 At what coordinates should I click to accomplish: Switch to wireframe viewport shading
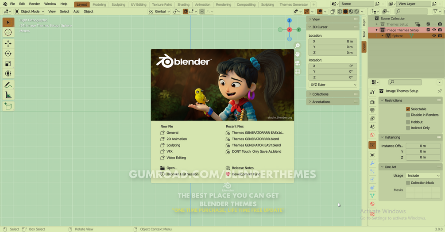click(x=340, y=12)
